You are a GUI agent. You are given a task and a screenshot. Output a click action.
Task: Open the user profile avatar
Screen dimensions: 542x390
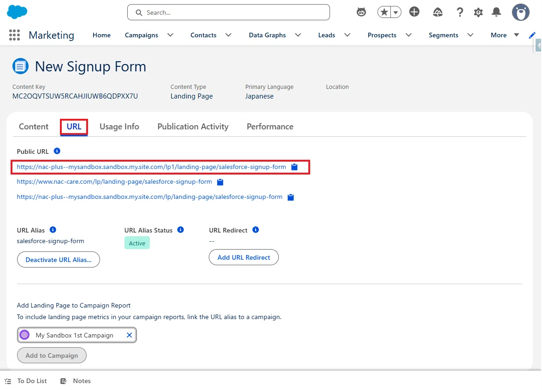(521, 12)
